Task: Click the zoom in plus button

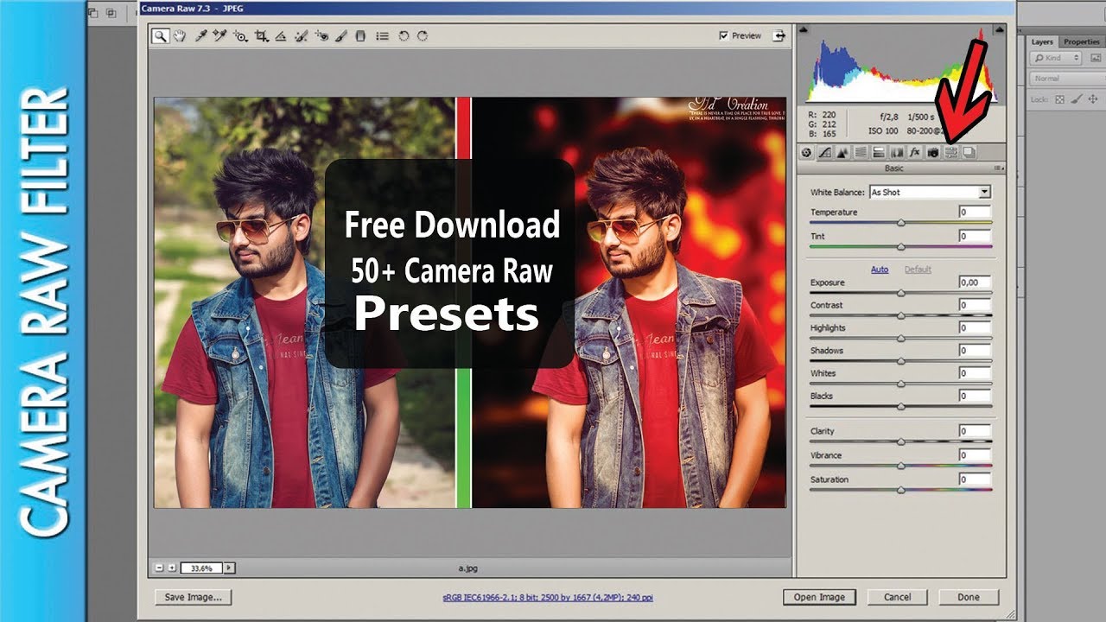Action: [x=172, y=568]
